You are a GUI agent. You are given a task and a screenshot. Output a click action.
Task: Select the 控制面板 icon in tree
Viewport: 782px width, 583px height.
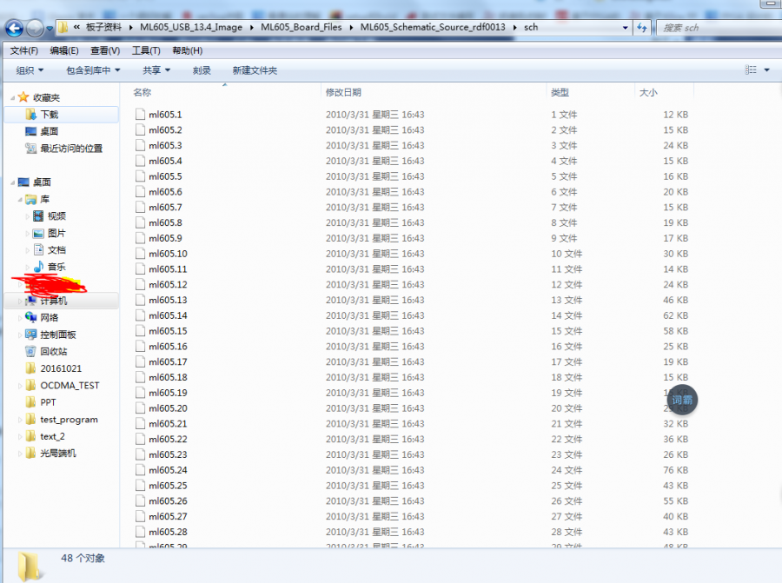(x=31, y=335)
